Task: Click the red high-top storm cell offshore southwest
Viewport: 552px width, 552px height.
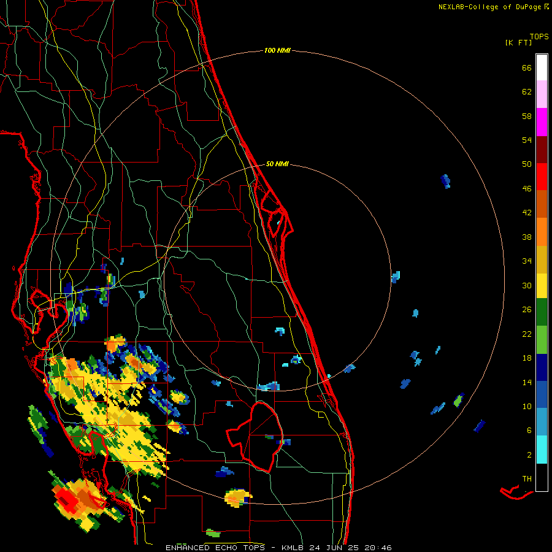Action: coord(67,500)
